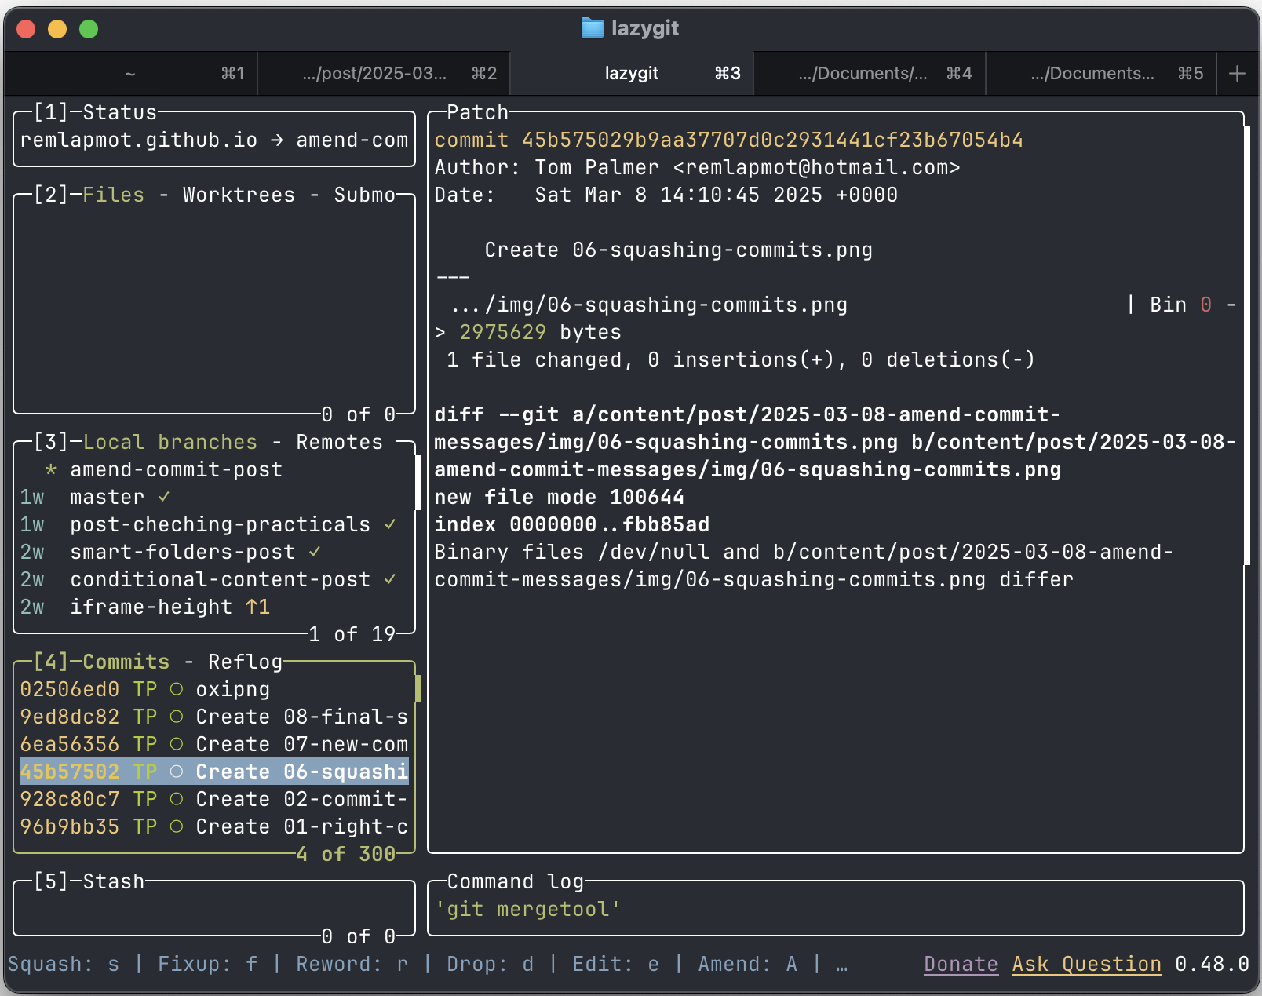Select the Local branches tab
1262x996 pixels.
pos(170,442)
